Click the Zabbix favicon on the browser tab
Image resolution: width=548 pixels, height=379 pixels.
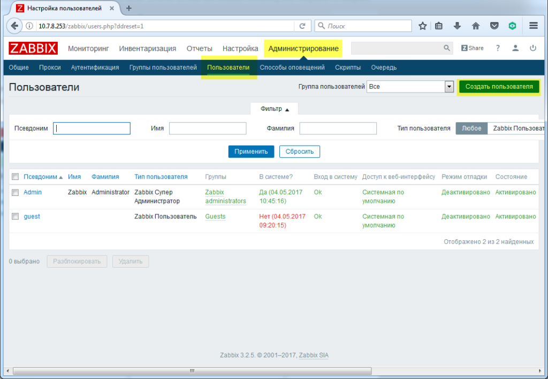coord(20,8)
